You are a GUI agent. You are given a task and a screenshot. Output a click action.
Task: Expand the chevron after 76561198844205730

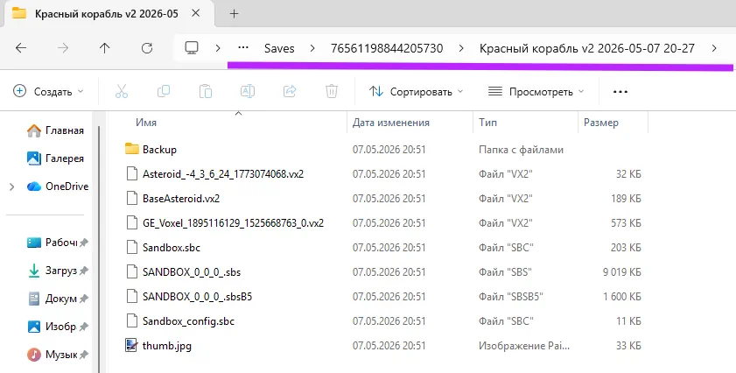[x=461, y=48]
